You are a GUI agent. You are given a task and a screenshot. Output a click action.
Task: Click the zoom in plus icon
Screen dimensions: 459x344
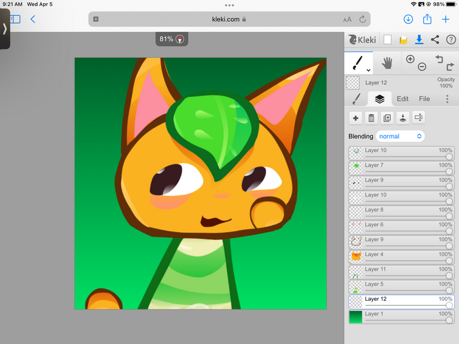click(x=410, y=59)
